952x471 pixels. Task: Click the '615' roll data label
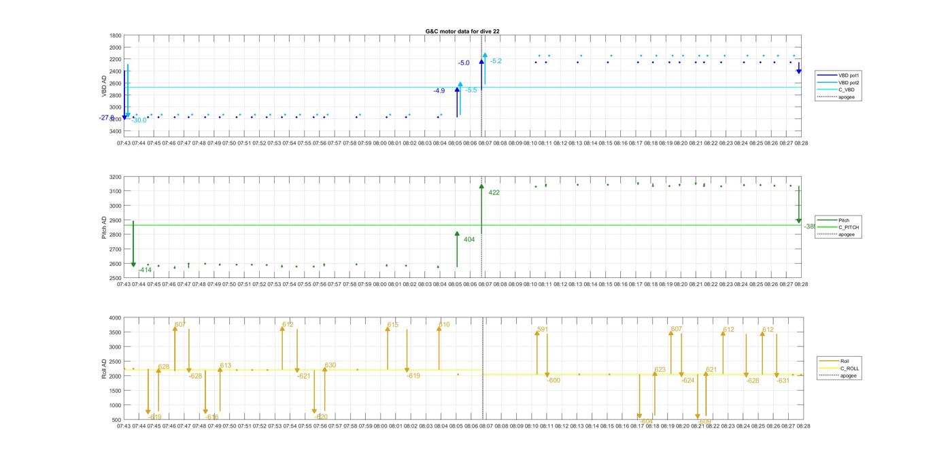click(x=393, y=326)
